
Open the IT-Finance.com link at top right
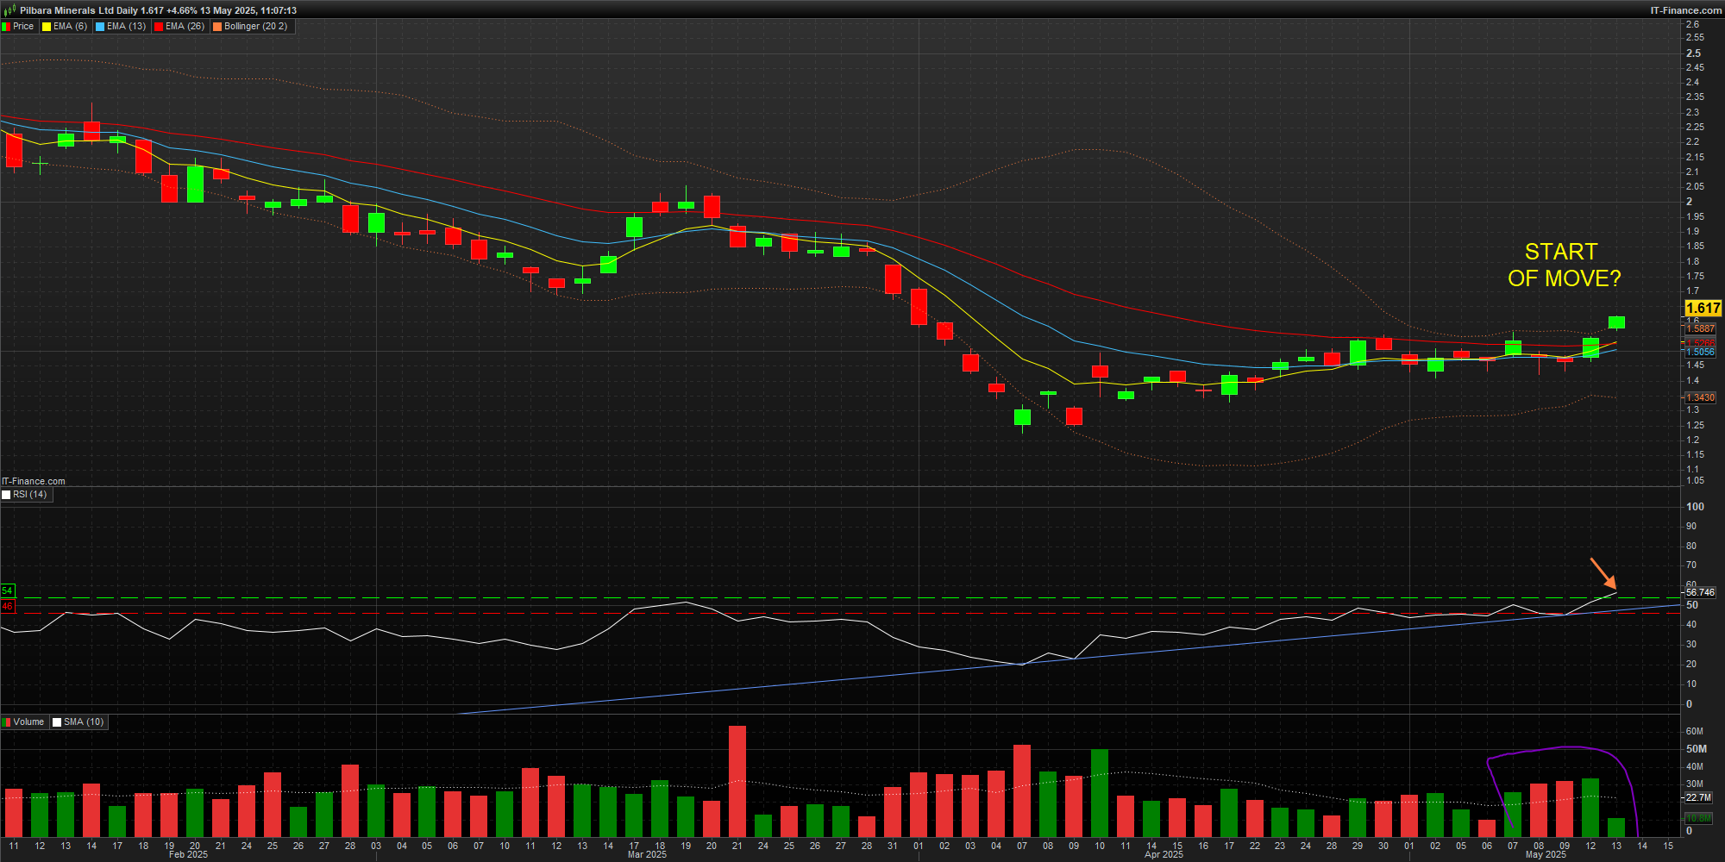tap(1686, 10)
